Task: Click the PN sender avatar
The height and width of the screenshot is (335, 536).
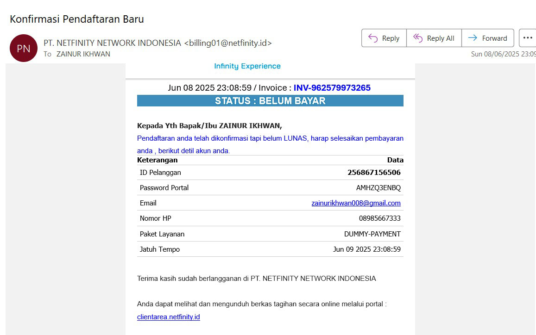Action: pyautogui.click(x=24, y=48)
